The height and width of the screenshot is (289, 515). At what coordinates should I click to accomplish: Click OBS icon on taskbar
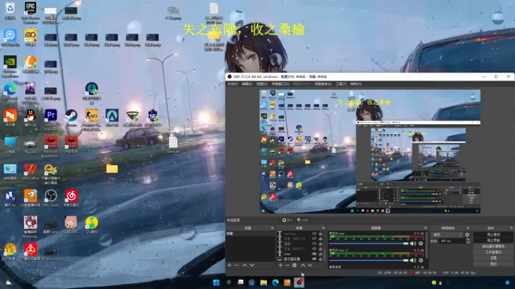click(299, 283)
